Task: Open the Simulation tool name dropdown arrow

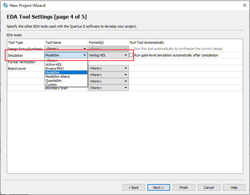Action: click(85, 55)
